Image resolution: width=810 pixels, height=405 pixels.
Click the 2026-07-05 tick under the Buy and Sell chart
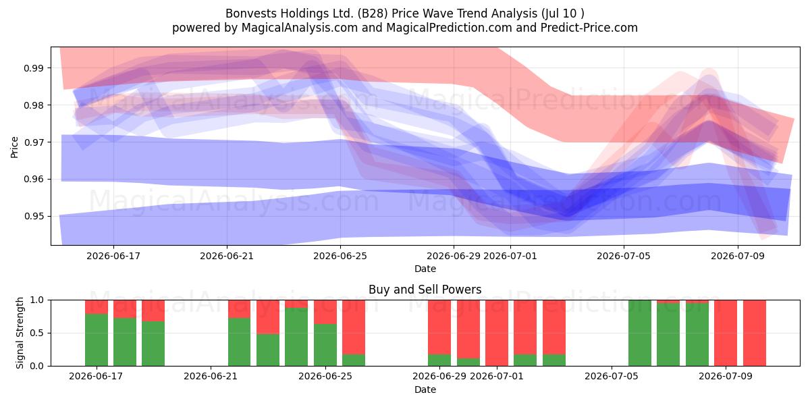tap(612, 377)
